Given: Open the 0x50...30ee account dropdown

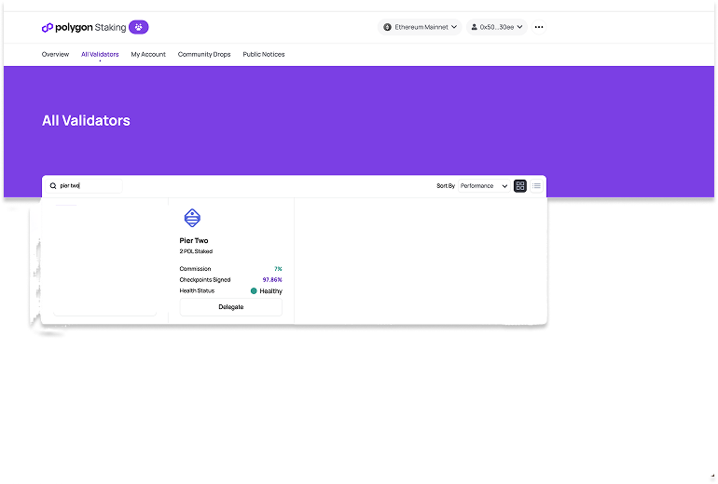Looking at the screenshot, I should pos(497,27).
